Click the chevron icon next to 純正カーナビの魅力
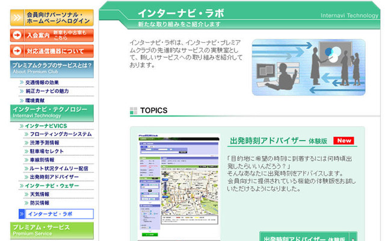 22,91
